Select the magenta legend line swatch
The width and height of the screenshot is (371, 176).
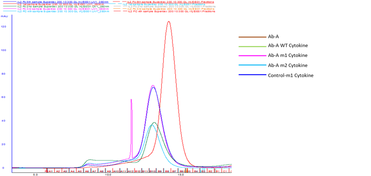point(252,56)
